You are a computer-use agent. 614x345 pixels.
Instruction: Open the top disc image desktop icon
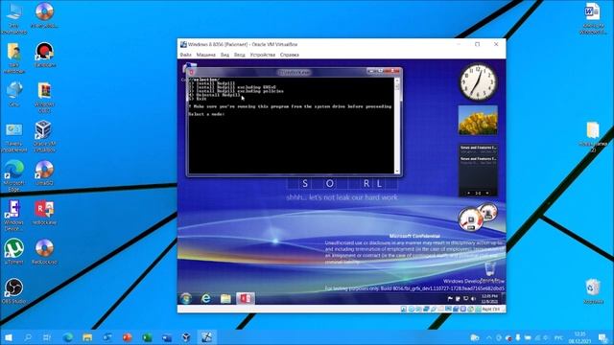(44, 15)
